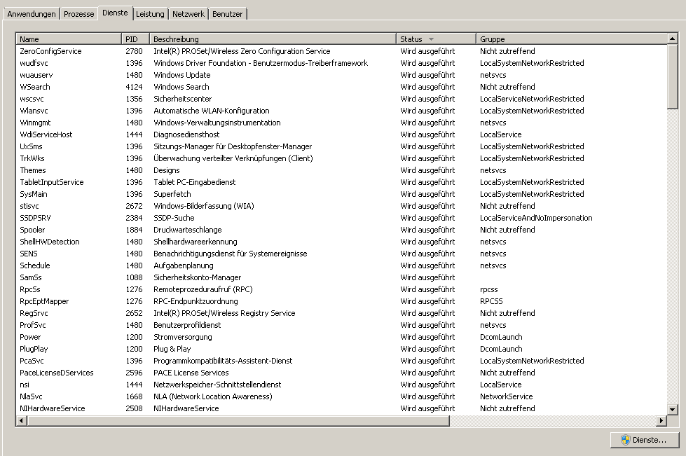Click the vertical scrollbar thumb

[673, 76]
